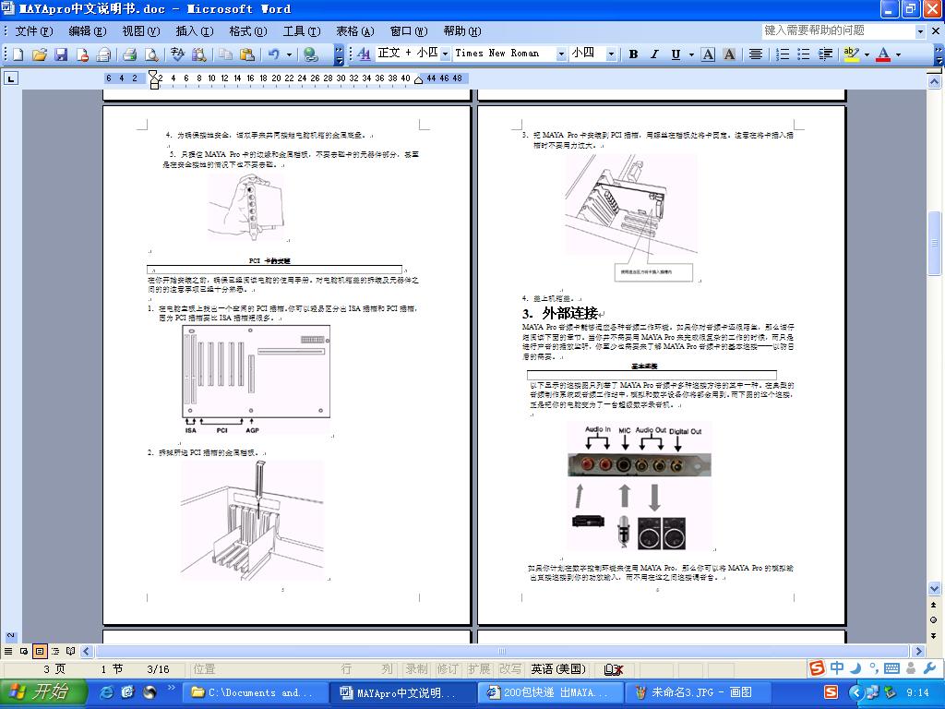
Task: Click the indent icon beside the bullets button
Action: click(825, 54)
